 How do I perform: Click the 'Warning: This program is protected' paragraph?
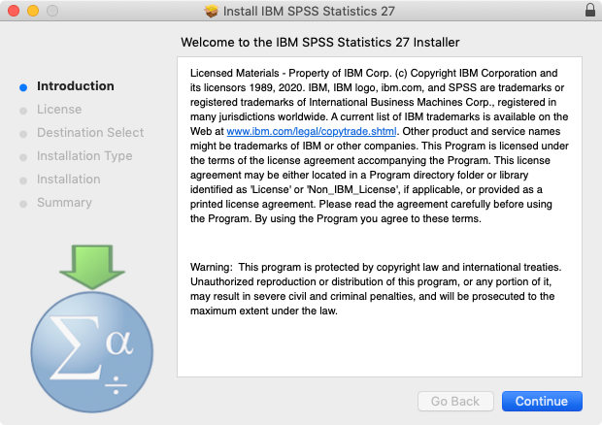point(376,289)
